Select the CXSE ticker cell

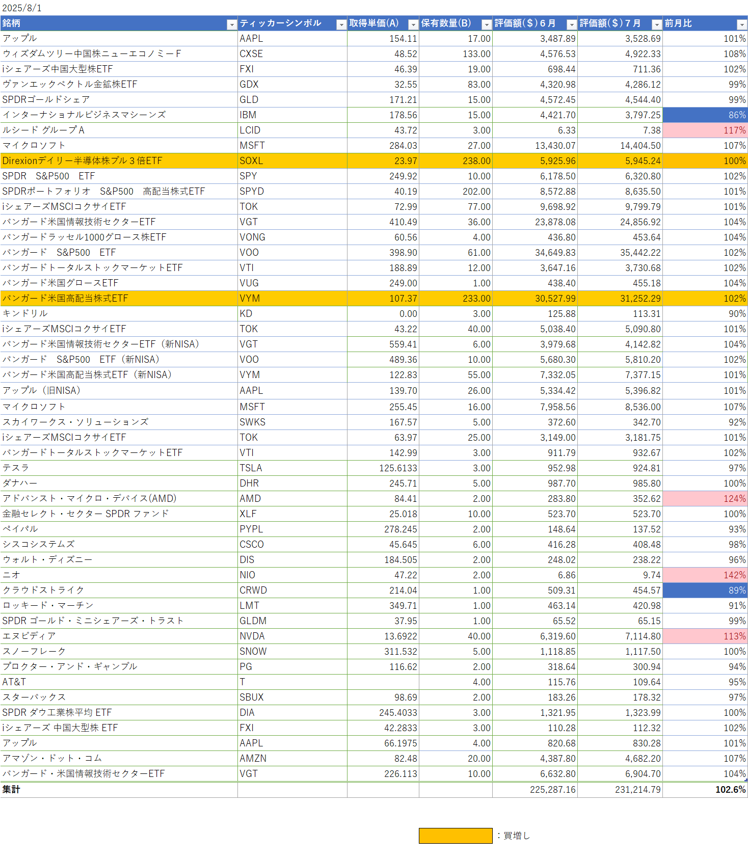point(292,54)
